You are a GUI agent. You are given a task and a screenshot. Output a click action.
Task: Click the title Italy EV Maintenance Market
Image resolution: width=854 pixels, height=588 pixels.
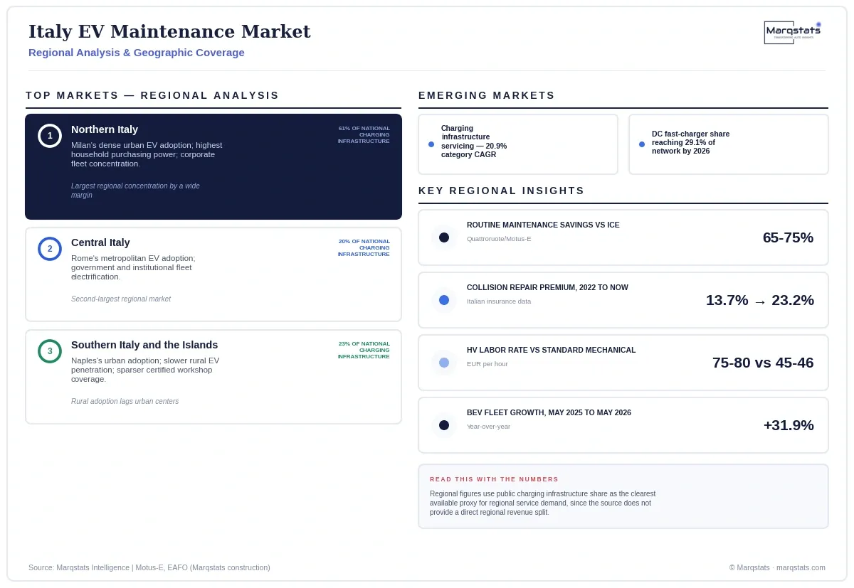tap(169, 31)
